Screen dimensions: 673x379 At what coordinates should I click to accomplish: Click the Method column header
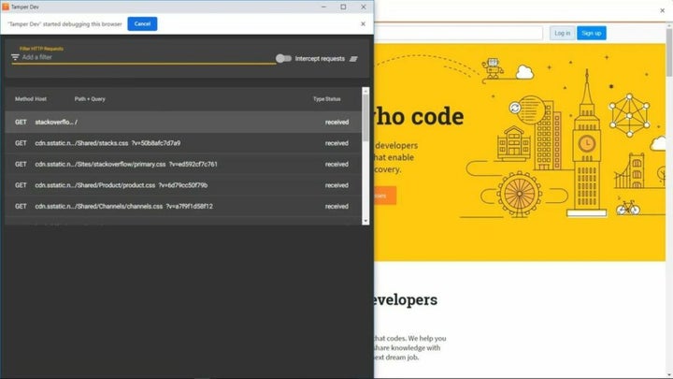point(23,98)
